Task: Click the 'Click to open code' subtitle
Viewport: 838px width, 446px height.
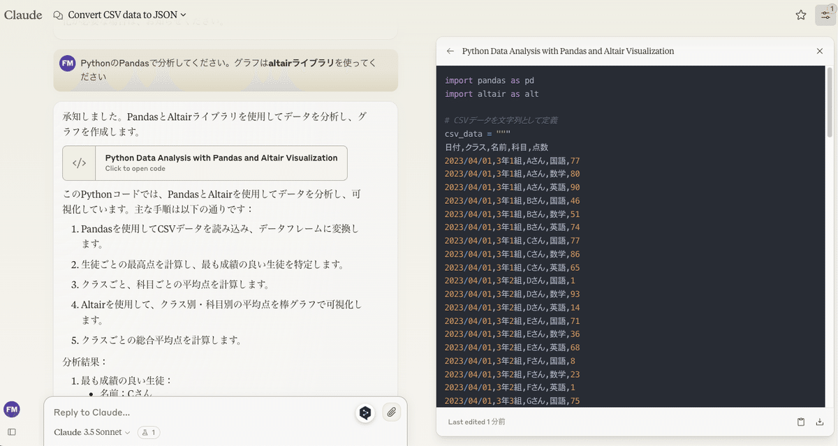Action: [x=135, y=169]
